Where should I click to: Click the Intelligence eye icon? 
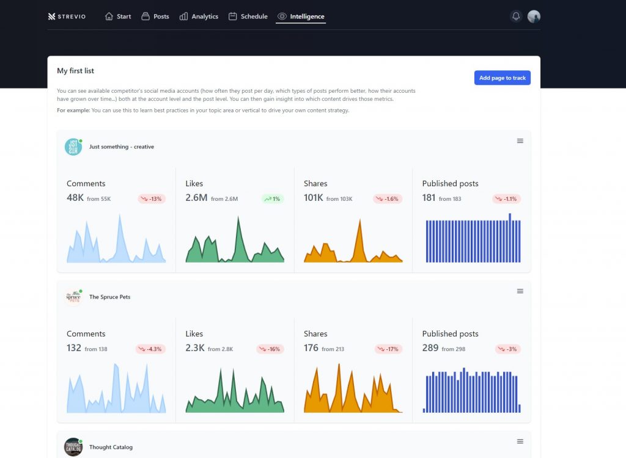282,16
